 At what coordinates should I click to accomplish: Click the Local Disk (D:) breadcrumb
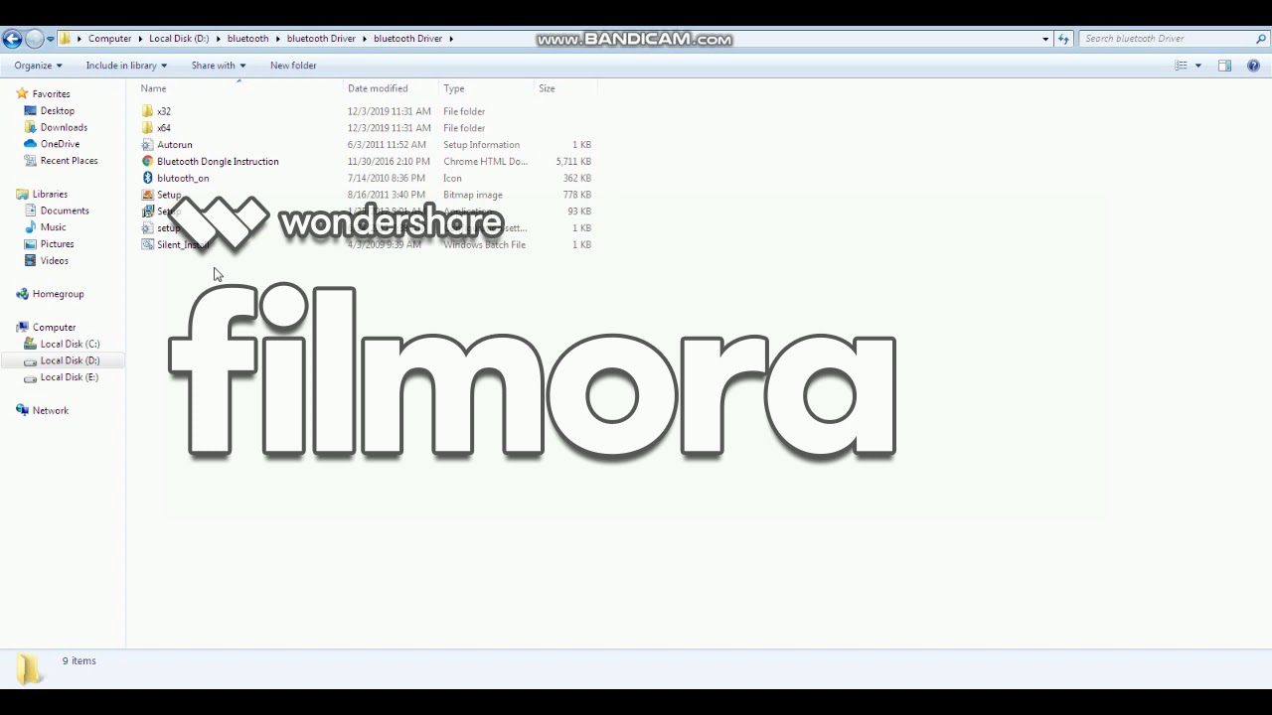[179, 39]
